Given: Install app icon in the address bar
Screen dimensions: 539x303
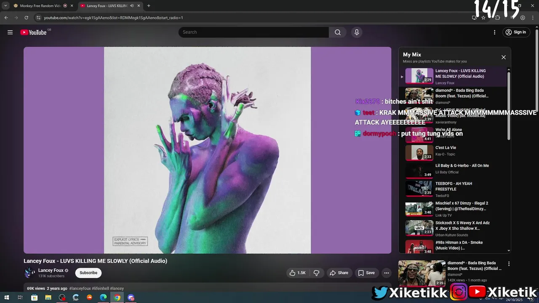Looking at the screenshot, I should 474,18.
